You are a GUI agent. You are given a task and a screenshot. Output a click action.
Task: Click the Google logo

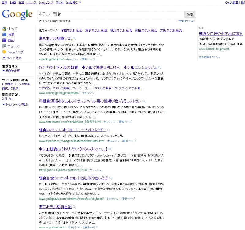[x=17, y=14]
